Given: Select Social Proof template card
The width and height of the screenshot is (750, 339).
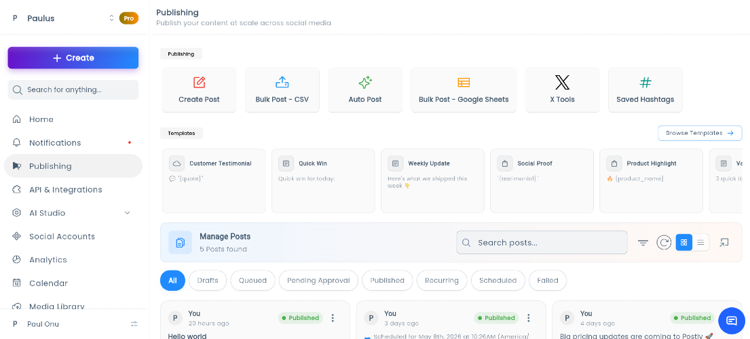Looking at the screenshot, I should coord(542,181).
